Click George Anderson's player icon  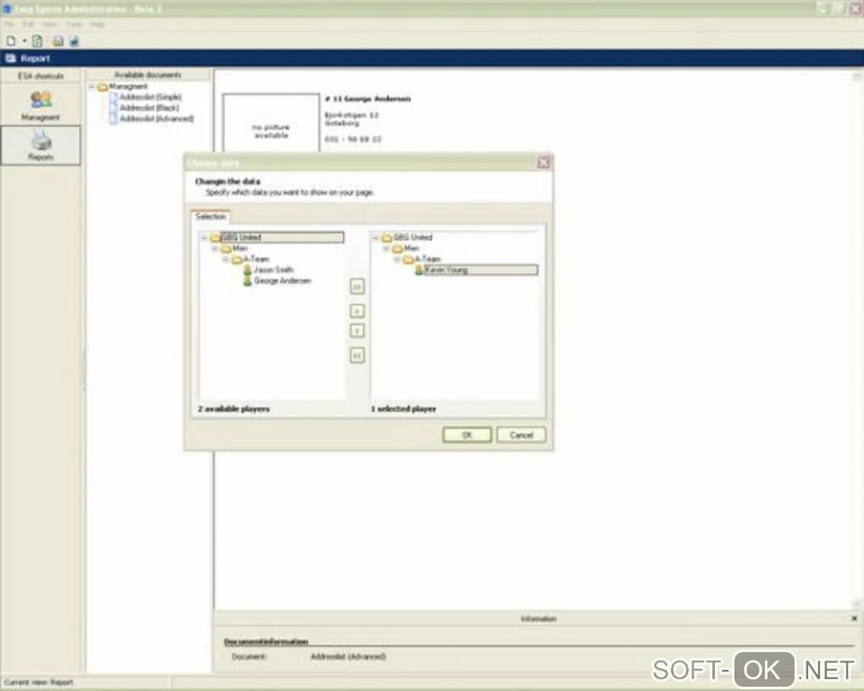click(247, 281)
